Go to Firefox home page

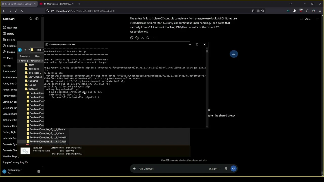pos(22,11)
